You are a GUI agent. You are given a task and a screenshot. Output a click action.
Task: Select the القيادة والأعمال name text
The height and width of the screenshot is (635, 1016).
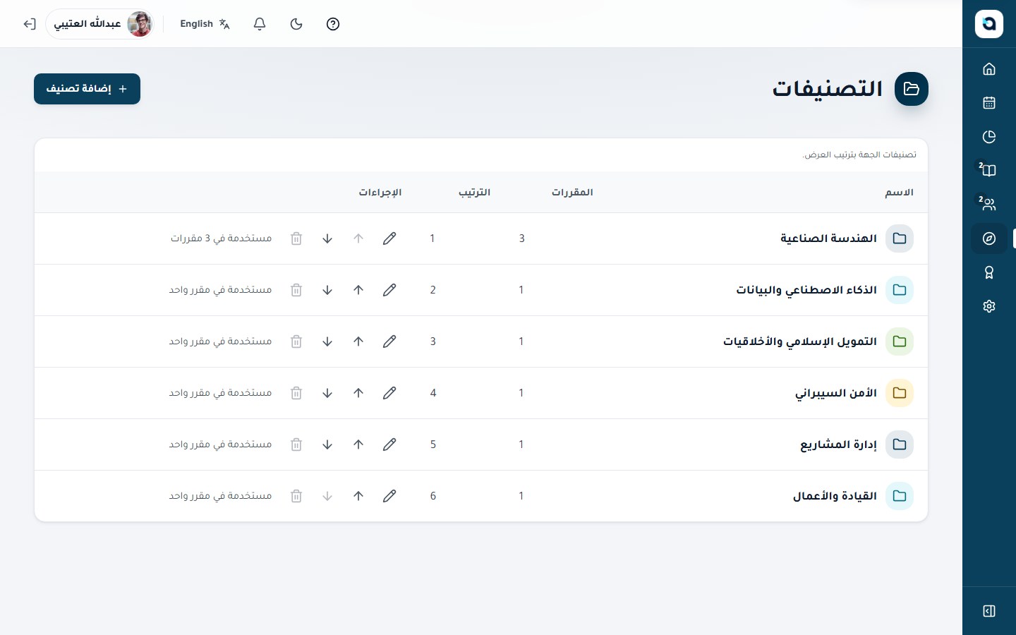[x=835, y=496]
